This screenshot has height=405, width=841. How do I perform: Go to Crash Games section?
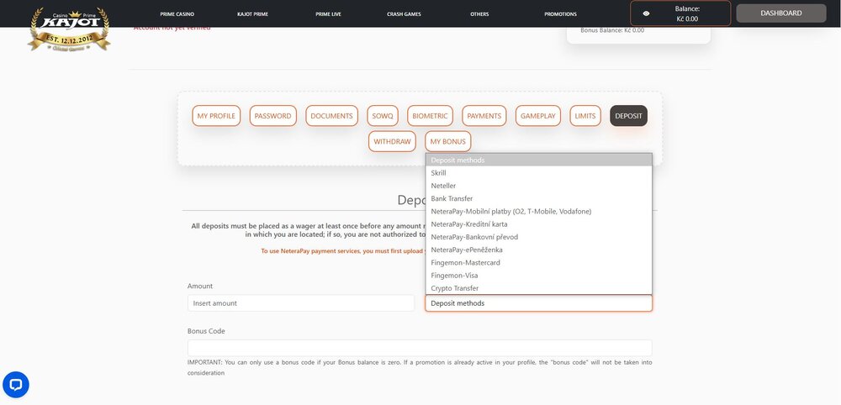point(404,14)
